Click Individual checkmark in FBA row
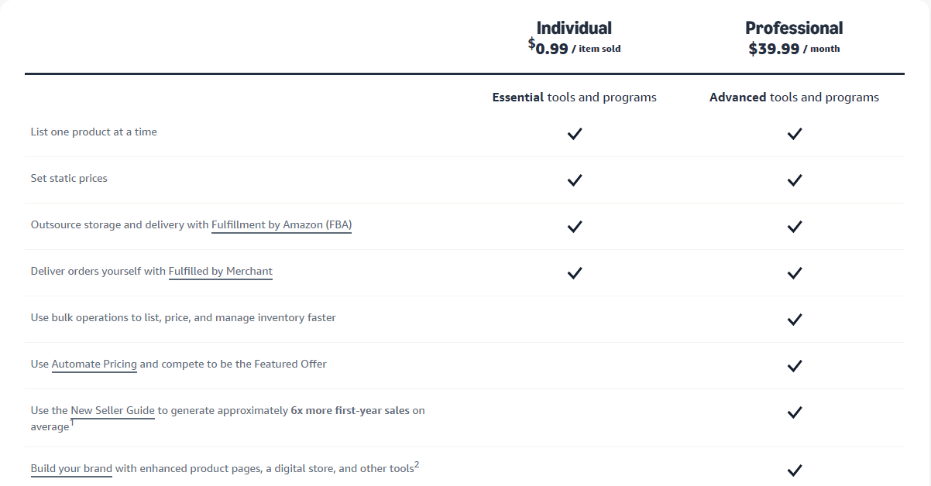Viewport: 931px width, 486px height. click(574, 227)
